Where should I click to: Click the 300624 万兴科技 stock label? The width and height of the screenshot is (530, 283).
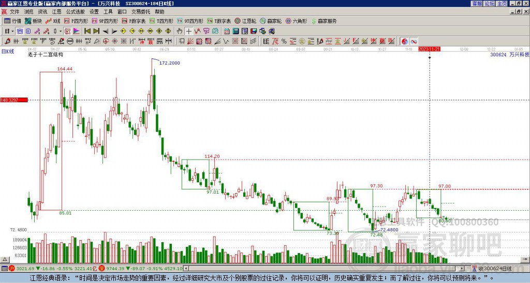click(x=509, y=54)
